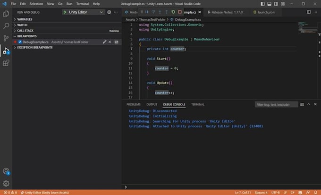This screenshot has width=321, height=195.
Task: Switch to the Problems panel tab
Action: coord(134,104)
